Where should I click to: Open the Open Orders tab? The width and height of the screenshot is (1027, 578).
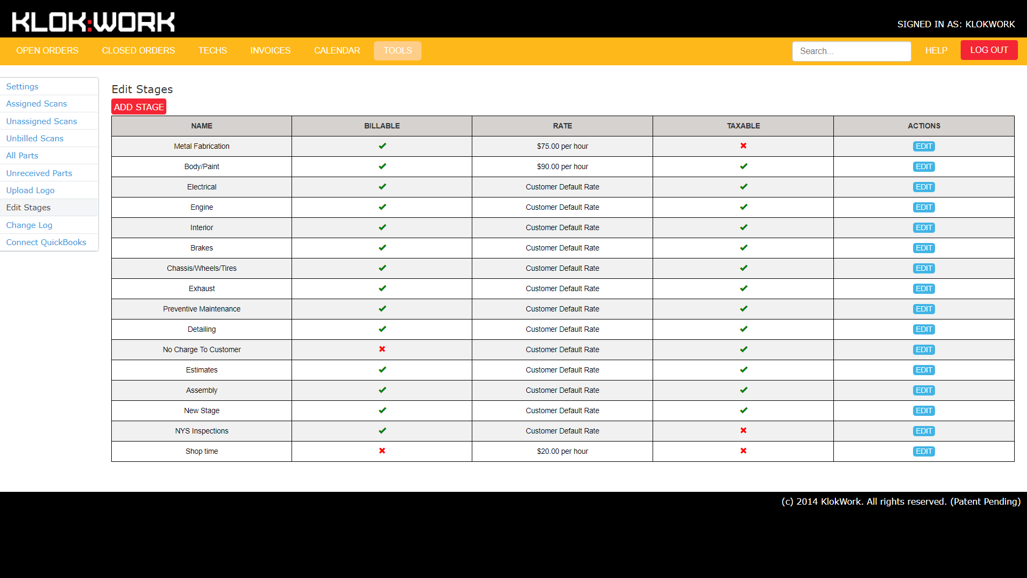click(47, 50)
